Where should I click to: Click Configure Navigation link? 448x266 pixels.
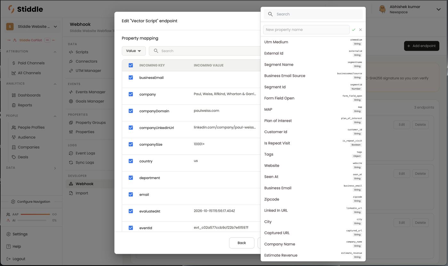tap(31, 202)
